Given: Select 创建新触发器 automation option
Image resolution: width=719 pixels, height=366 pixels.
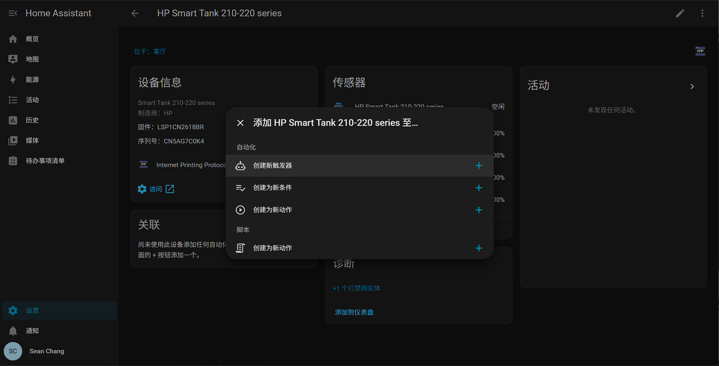Looking at the screenshot, I should click(360, 166).
